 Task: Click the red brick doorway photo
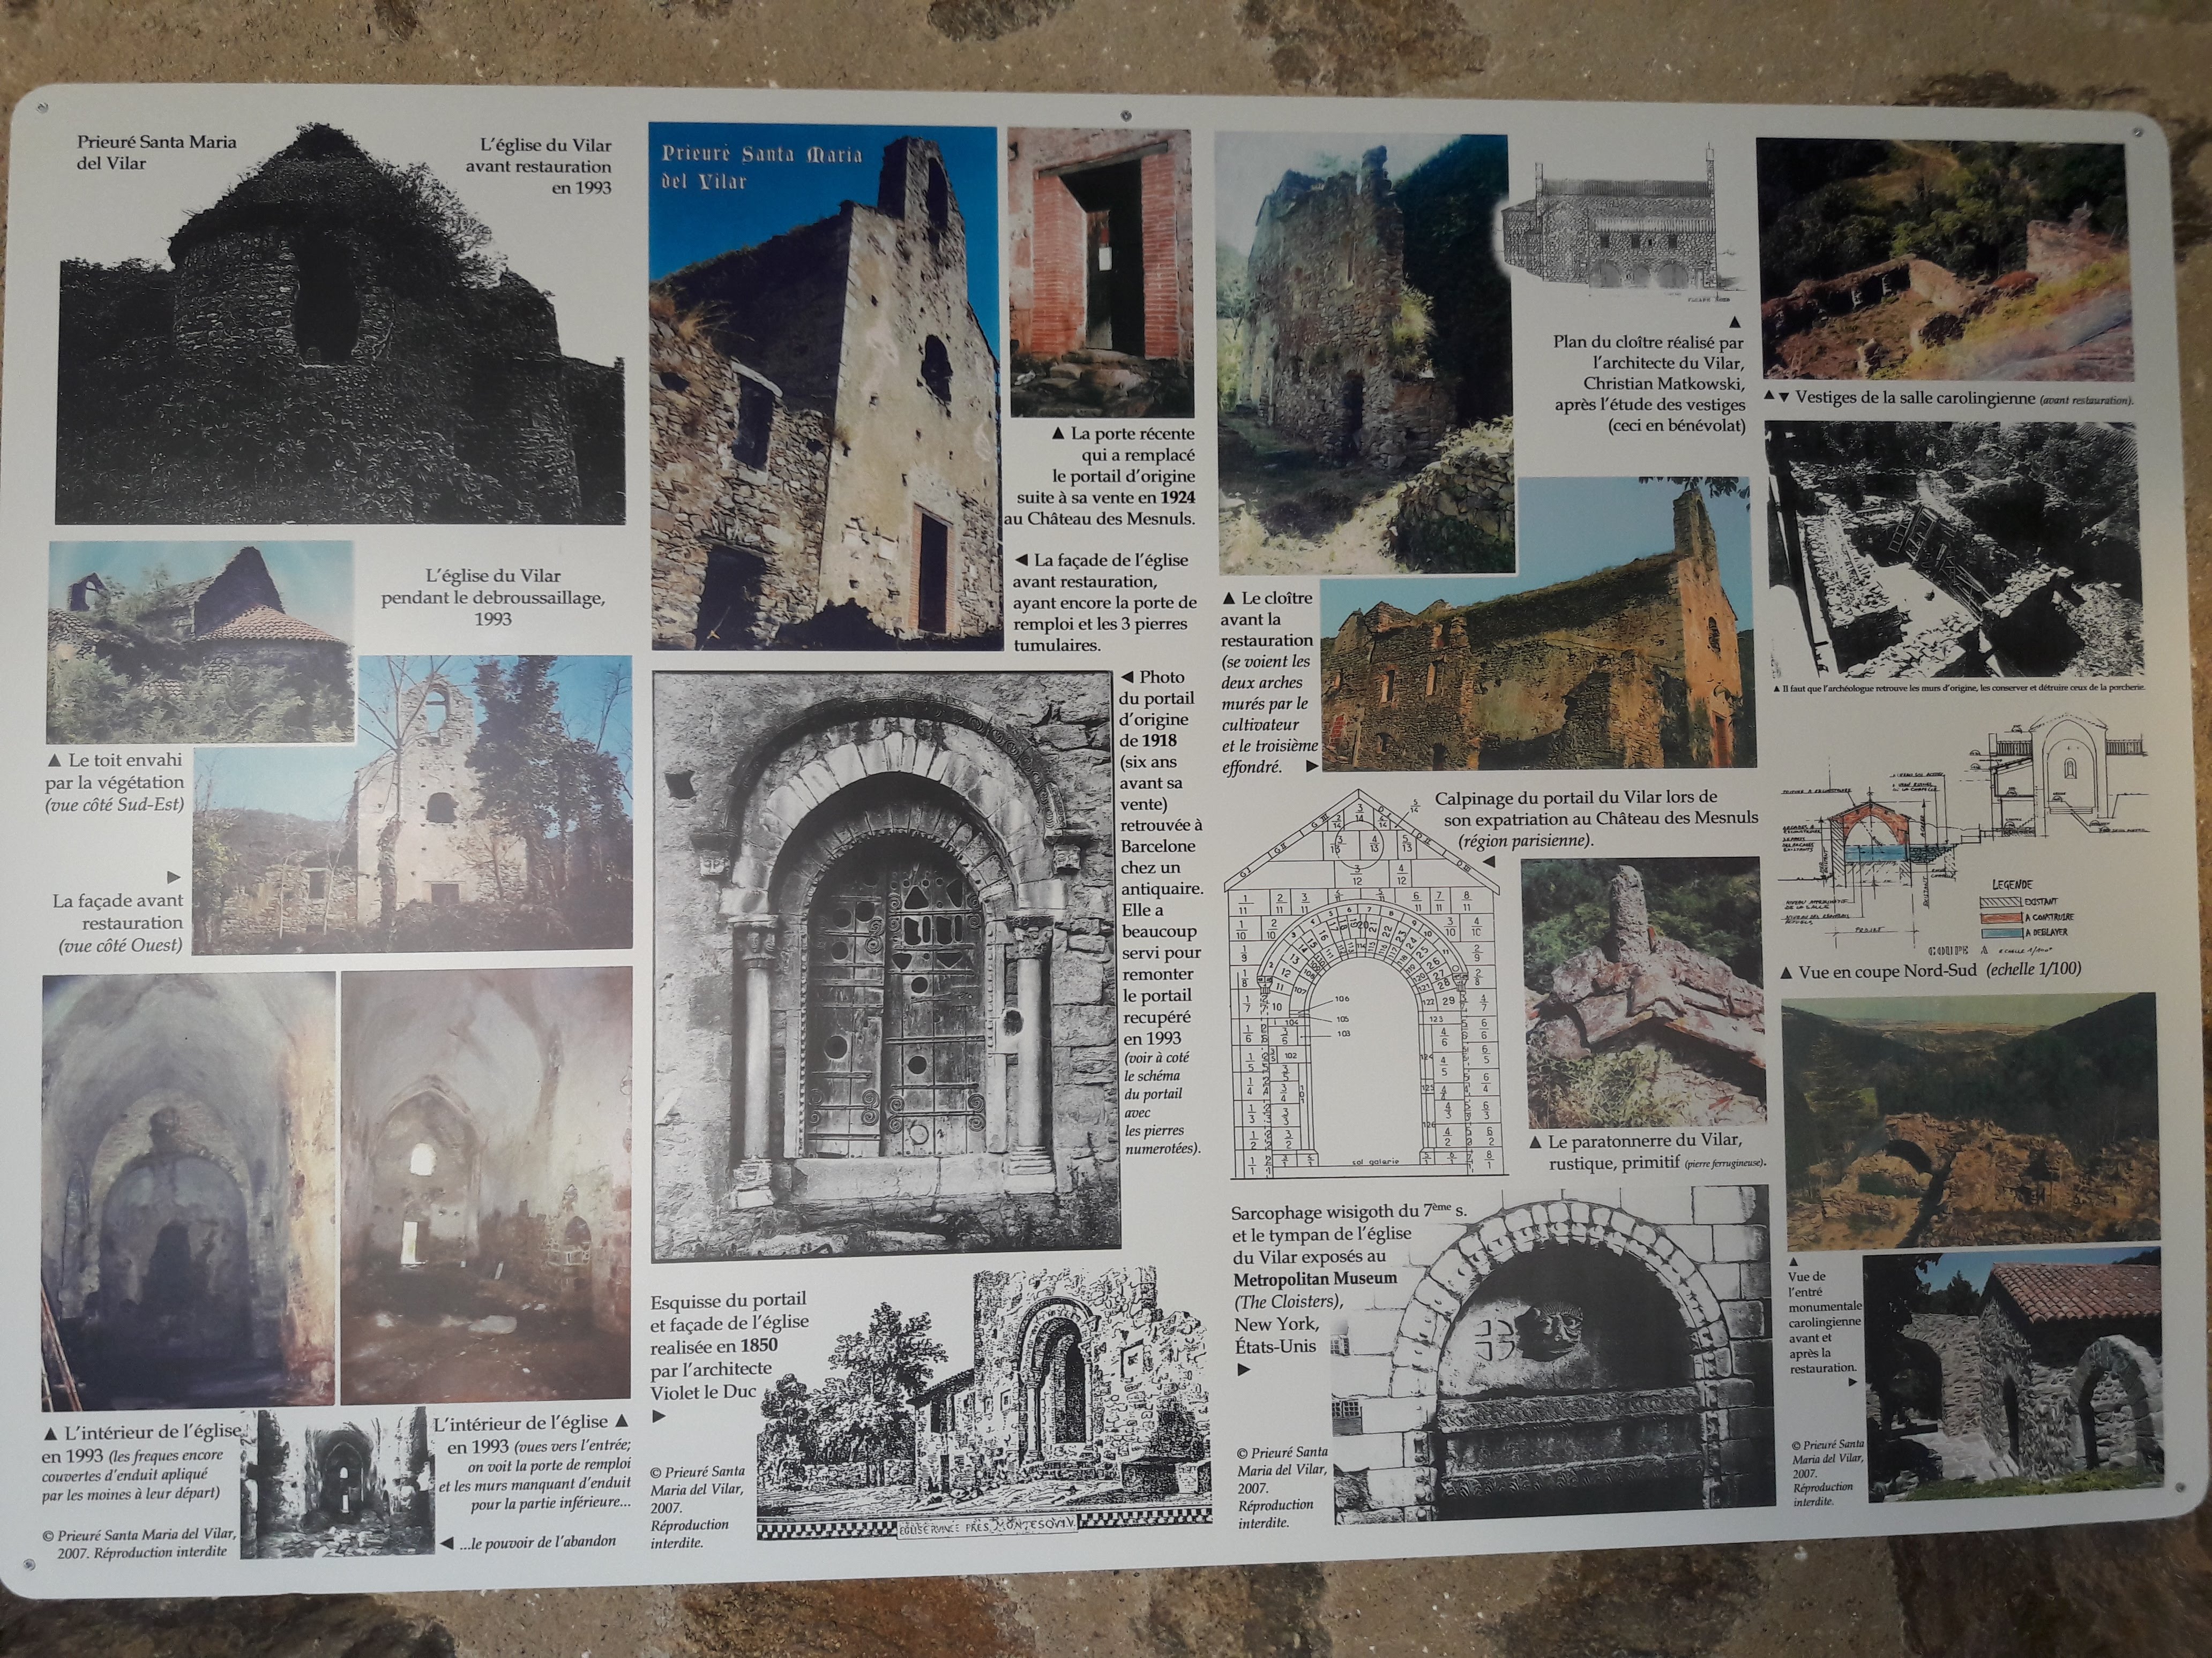(x=1100, y=272)
